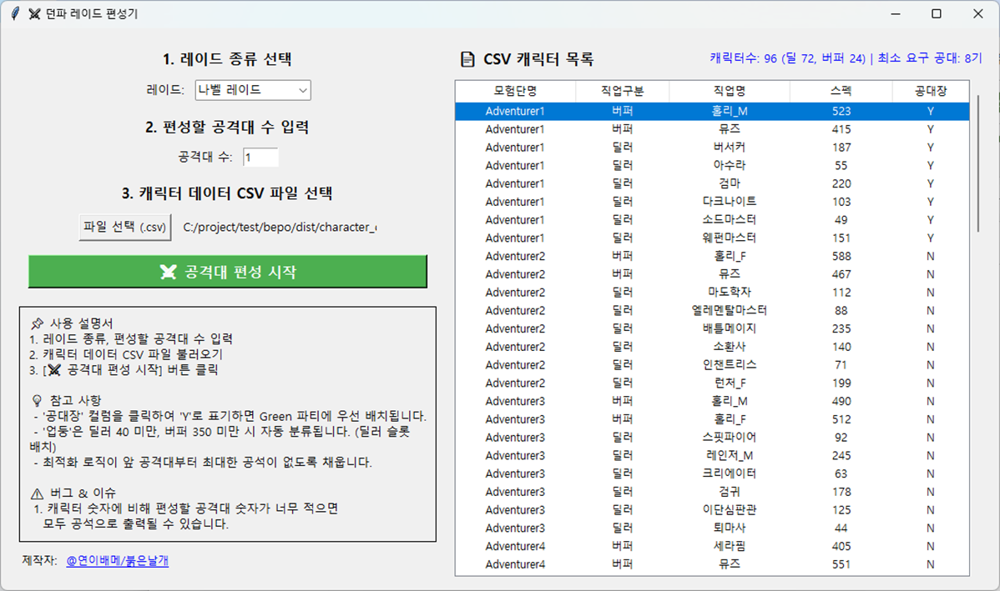The width and height of the screenshot is (1000, 591).
Task: Select the 엘레멘탈마스터 row in the list
Action: [723, 311]
